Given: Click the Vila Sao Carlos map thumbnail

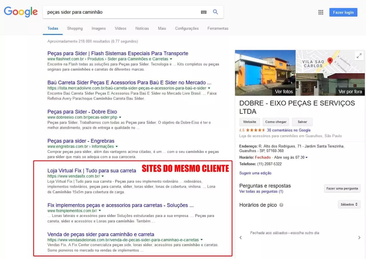Looking at the screenshot, I should pos(330,61).
